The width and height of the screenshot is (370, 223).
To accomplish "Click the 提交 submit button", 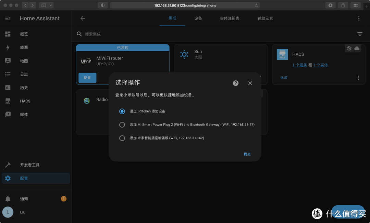I will [x=247, y=154].
